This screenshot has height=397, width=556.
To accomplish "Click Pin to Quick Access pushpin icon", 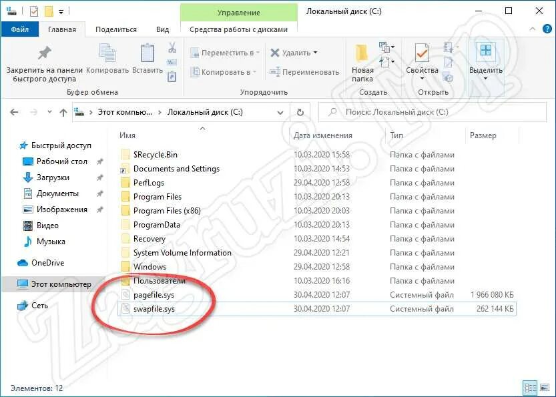I will point(45,53).
